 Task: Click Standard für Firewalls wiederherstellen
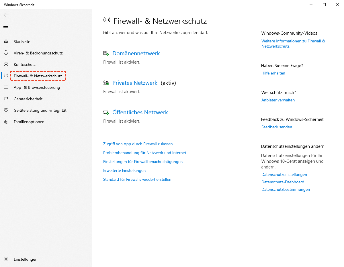point(137,179)
